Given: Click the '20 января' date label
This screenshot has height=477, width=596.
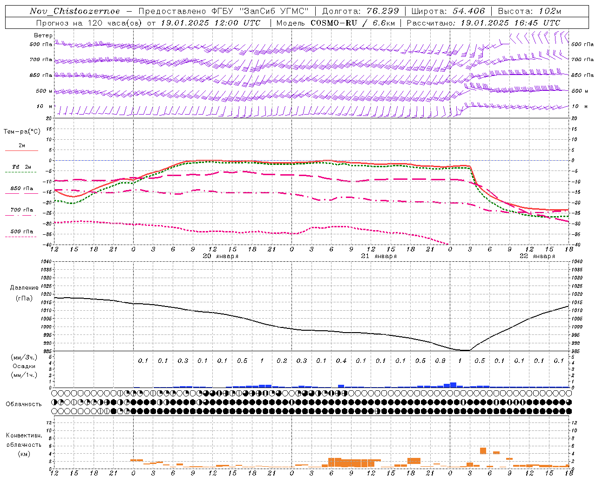Looking at the screenshot, I should 221,256.
